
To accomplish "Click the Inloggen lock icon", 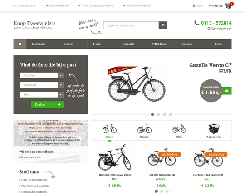I will click(x=194, y=5).
